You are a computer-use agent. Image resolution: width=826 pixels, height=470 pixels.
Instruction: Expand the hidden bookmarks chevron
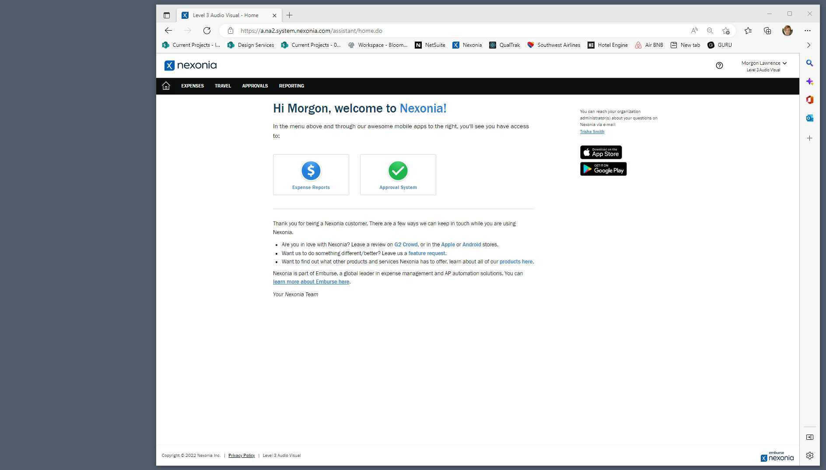(808, 45)
